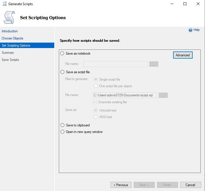Screen dimensions: 205x191
Task: Select the Save as script file option
Action: [x=62, y=72]
